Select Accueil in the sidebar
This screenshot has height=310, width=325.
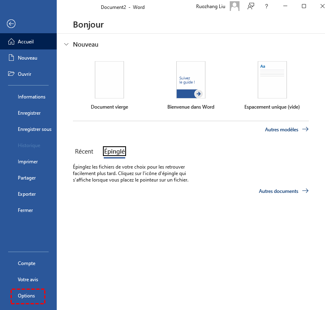click(28, 41)
